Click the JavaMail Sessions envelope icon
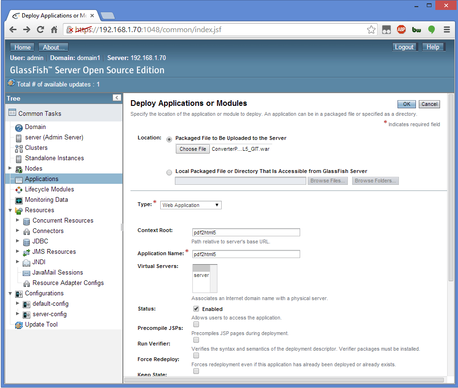Viewport: 458px width, 388px height. coord(26,273)
